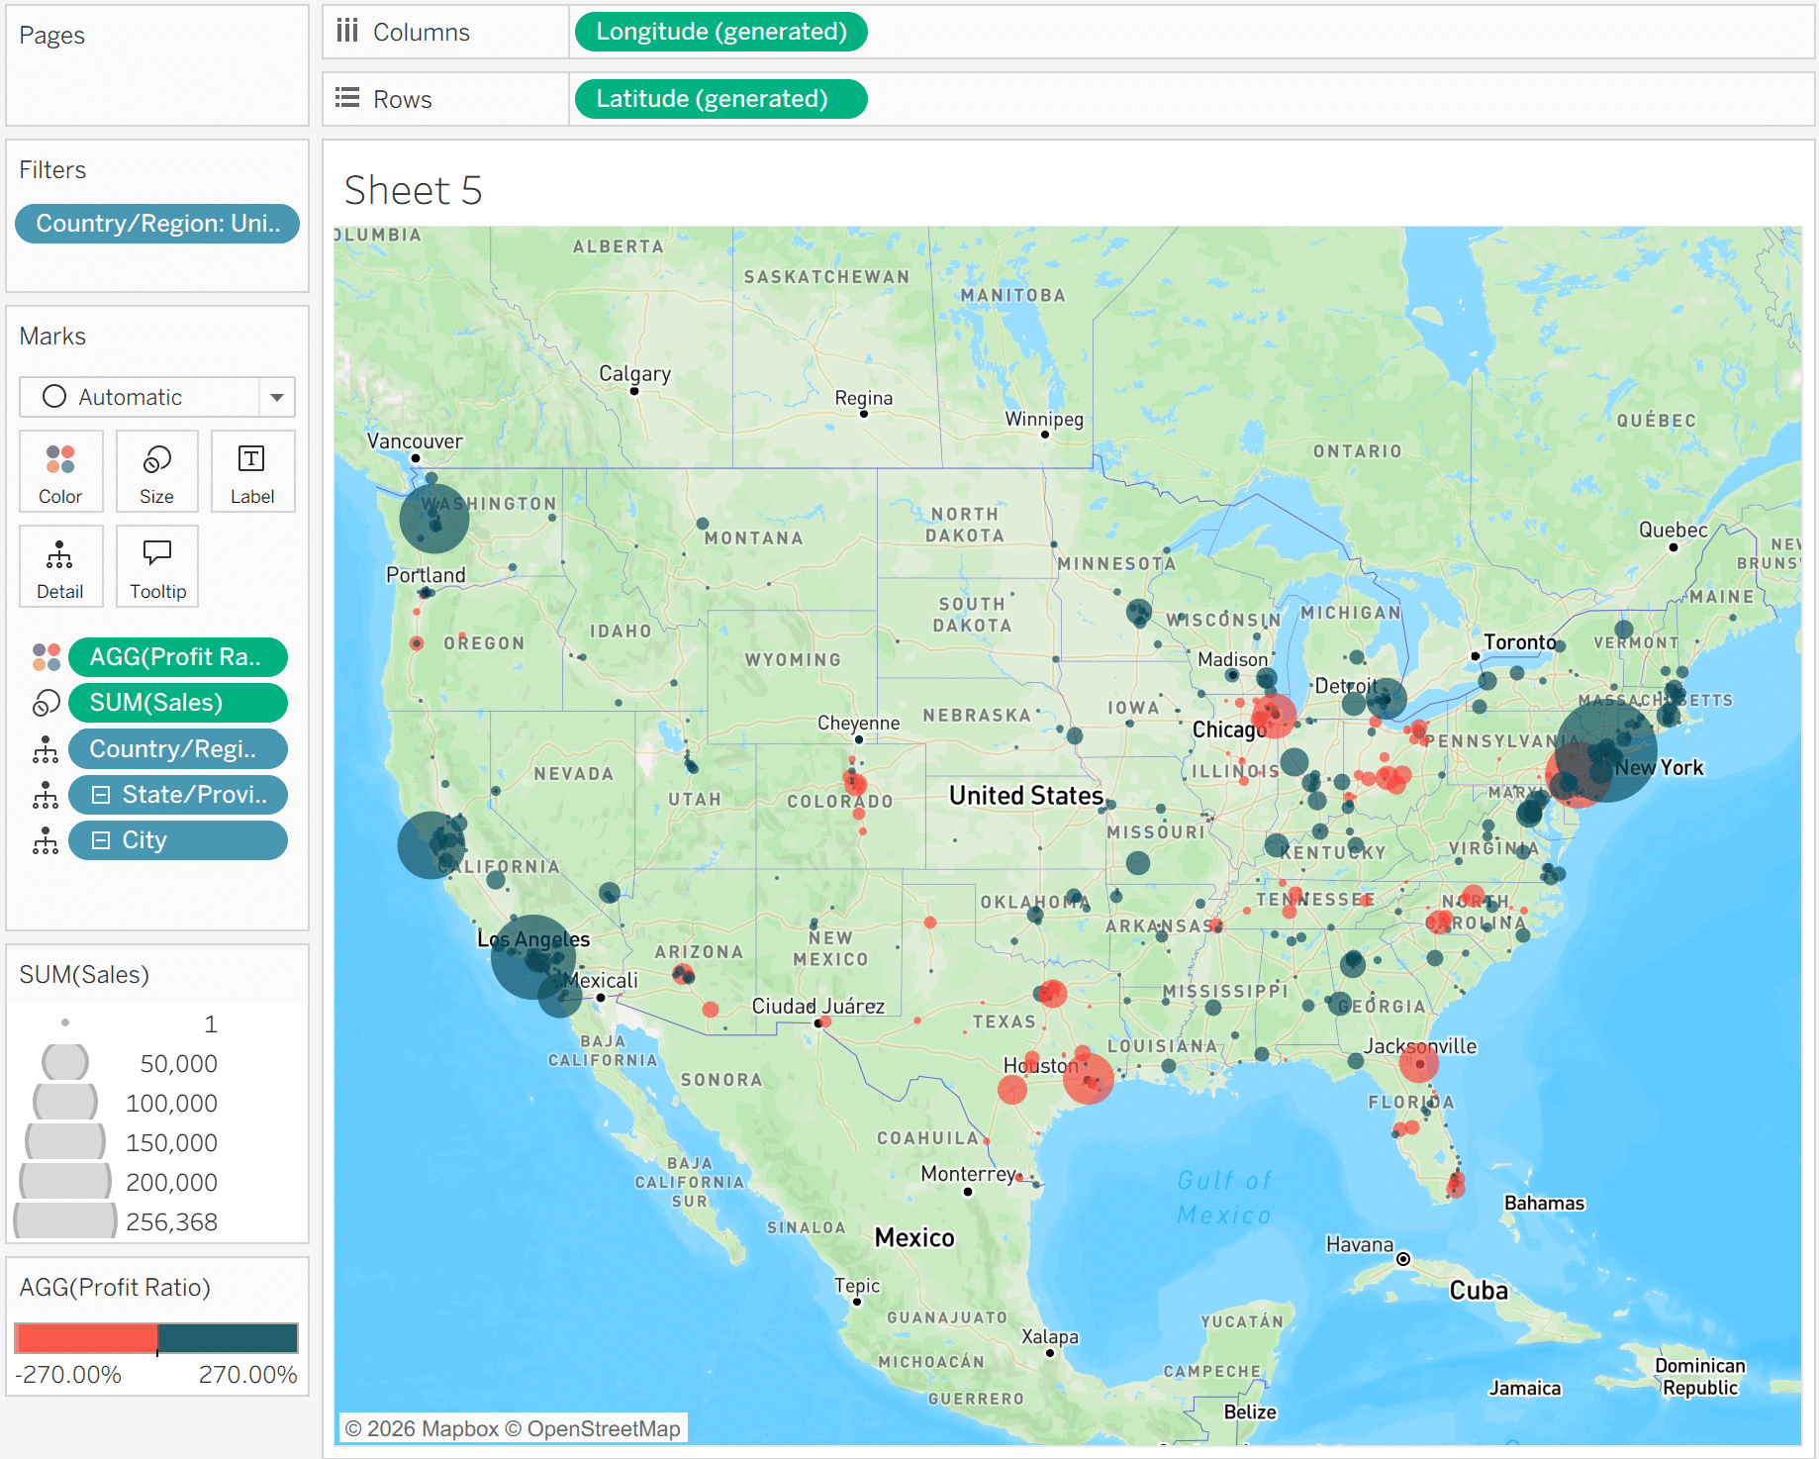Click the large New York map mark
The image size is (1819, 1459).
(x=1605, y=749)
